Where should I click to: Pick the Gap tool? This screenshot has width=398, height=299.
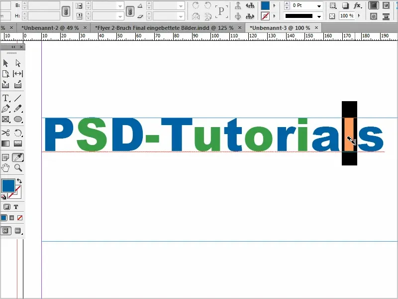pos(18,74)
